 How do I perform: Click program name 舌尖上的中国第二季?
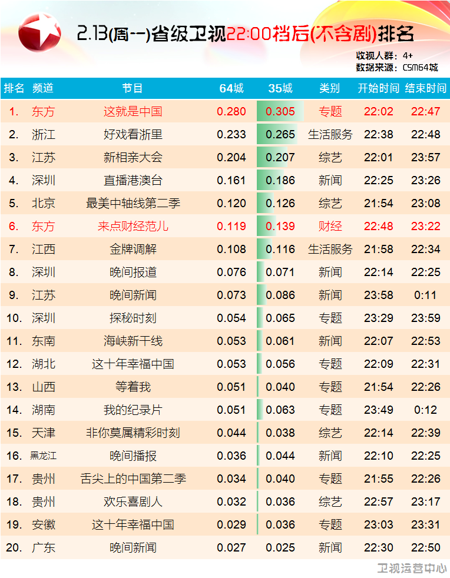(133, 479)
